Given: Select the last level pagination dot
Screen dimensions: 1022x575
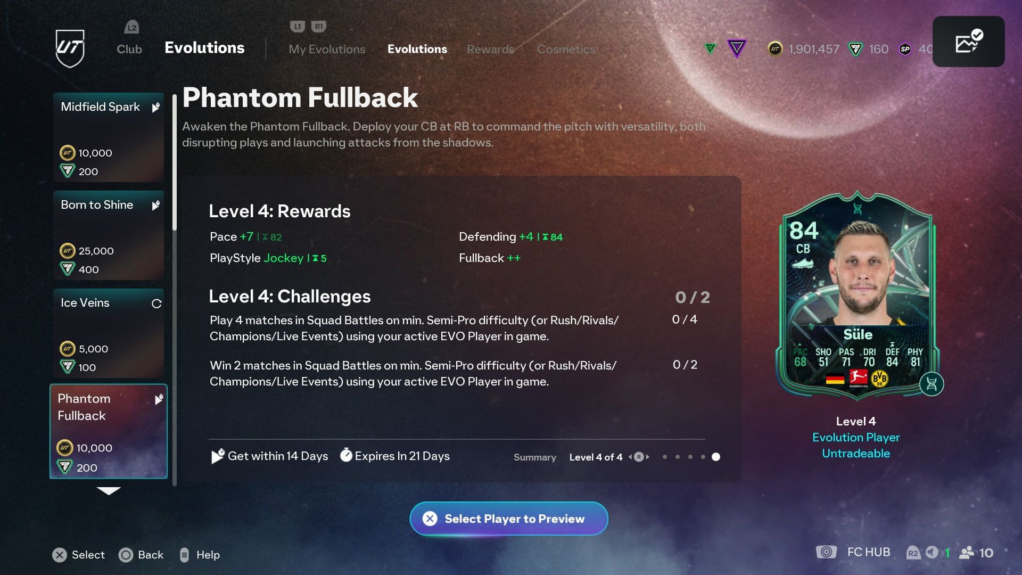Looking at the screenshot, I should click(716, 457).
